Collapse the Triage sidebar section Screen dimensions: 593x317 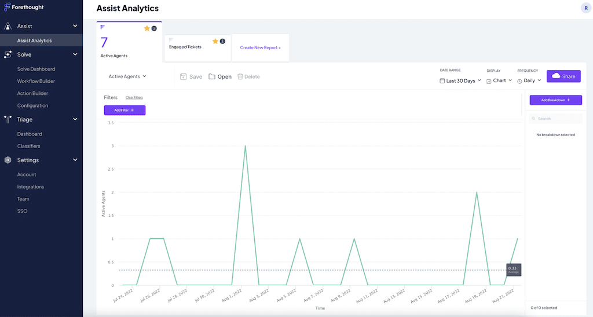click(x=75, y=120)
